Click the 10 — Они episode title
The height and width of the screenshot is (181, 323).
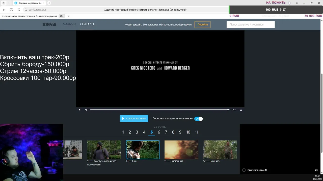click(131, 161)
